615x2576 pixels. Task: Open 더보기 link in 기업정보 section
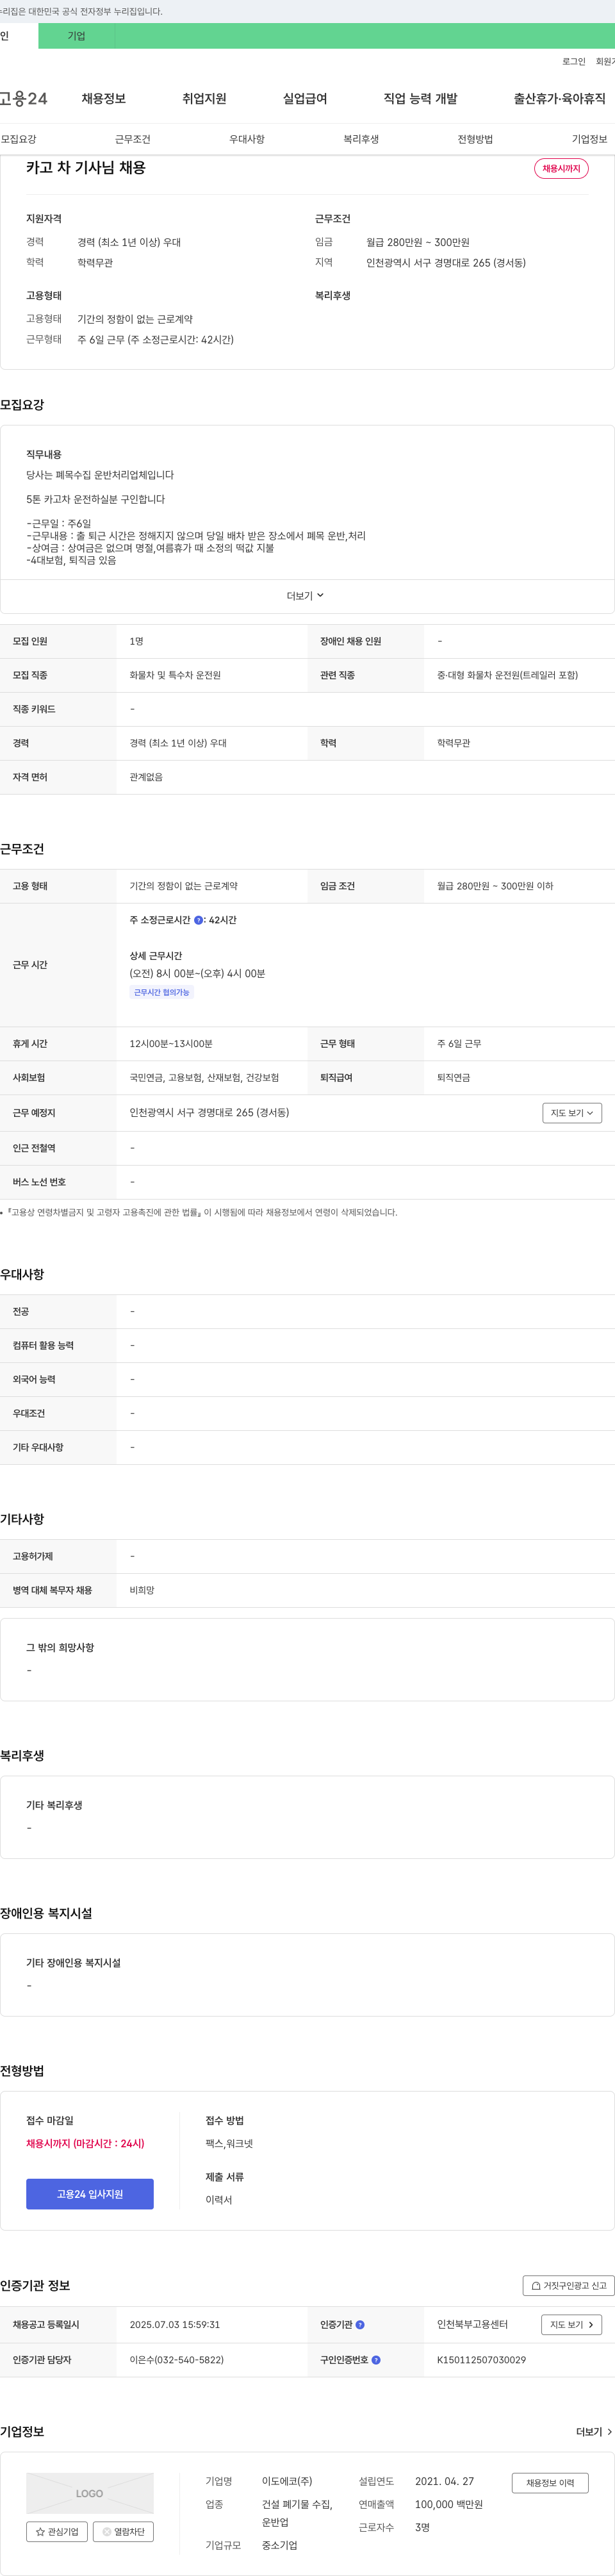point(594,2432)
